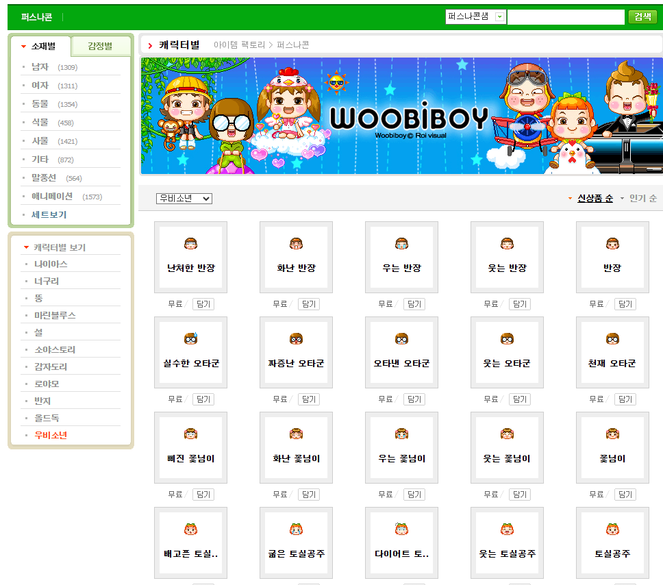Click the 삐진 꽃님이 emoticon icon
The image size is (663, 585).
190,434
